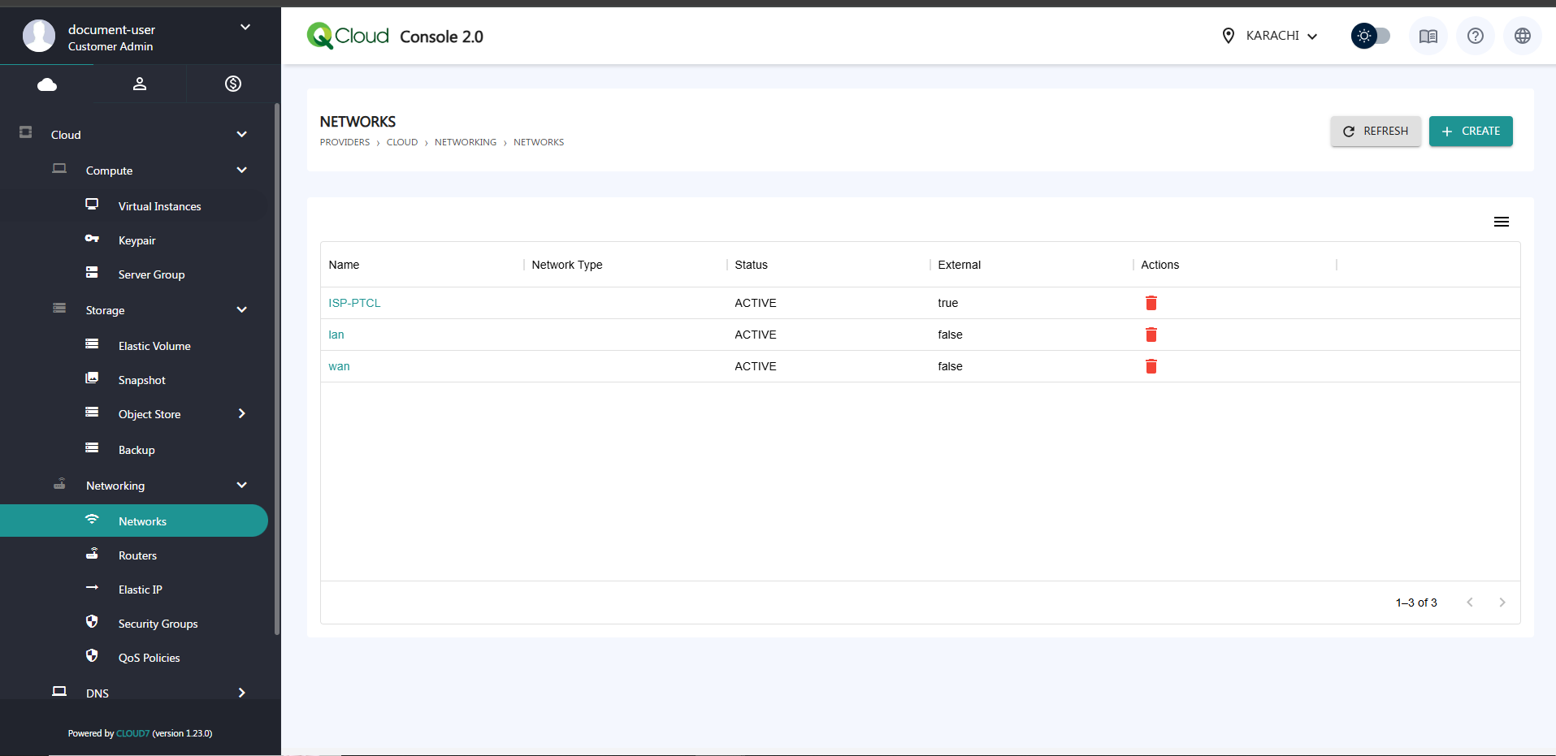Image resolution: width=1556 pixels, height=756 pixels.
Task: Open the language globe icon
Action: tap(1522, 36)
